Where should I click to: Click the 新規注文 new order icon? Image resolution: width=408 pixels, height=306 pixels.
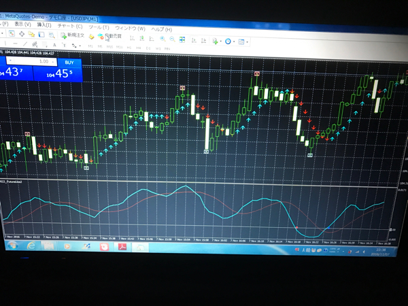72,35
